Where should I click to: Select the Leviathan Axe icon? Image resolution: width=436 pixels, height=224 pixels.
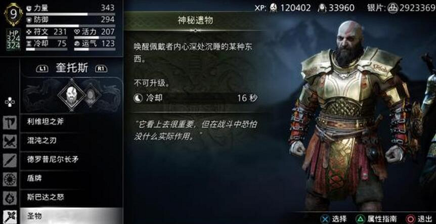(x=10, y=122)
